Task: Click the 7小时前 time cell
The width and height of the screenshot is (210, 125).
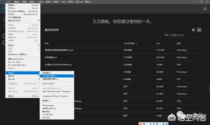Action: coord(127,72)
